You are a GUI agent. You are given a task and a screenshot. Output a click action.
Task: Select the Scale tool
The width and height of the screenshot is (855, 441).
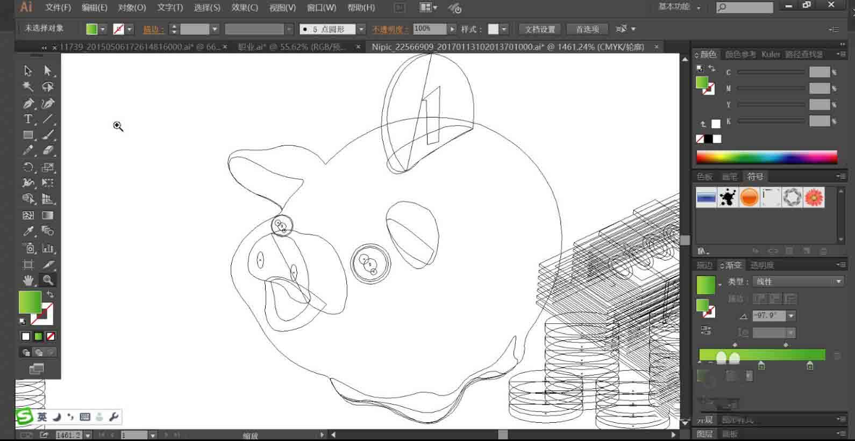click(x=48, y=167)
